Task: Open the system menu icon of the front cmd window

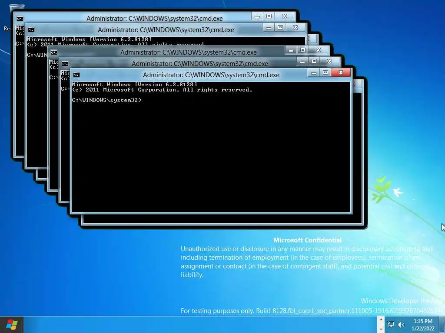Action: pos(76,75)
